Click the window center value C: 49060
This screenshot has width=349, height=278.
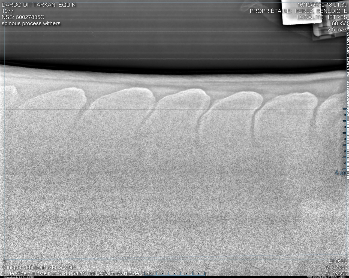tap(336, 273)
